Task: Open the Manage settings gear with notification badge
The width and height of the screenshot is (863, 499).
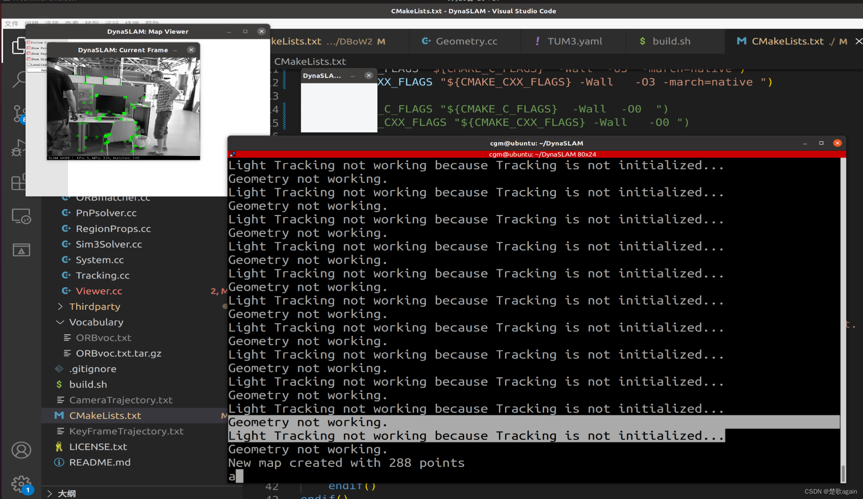Action: pos(21,484)
